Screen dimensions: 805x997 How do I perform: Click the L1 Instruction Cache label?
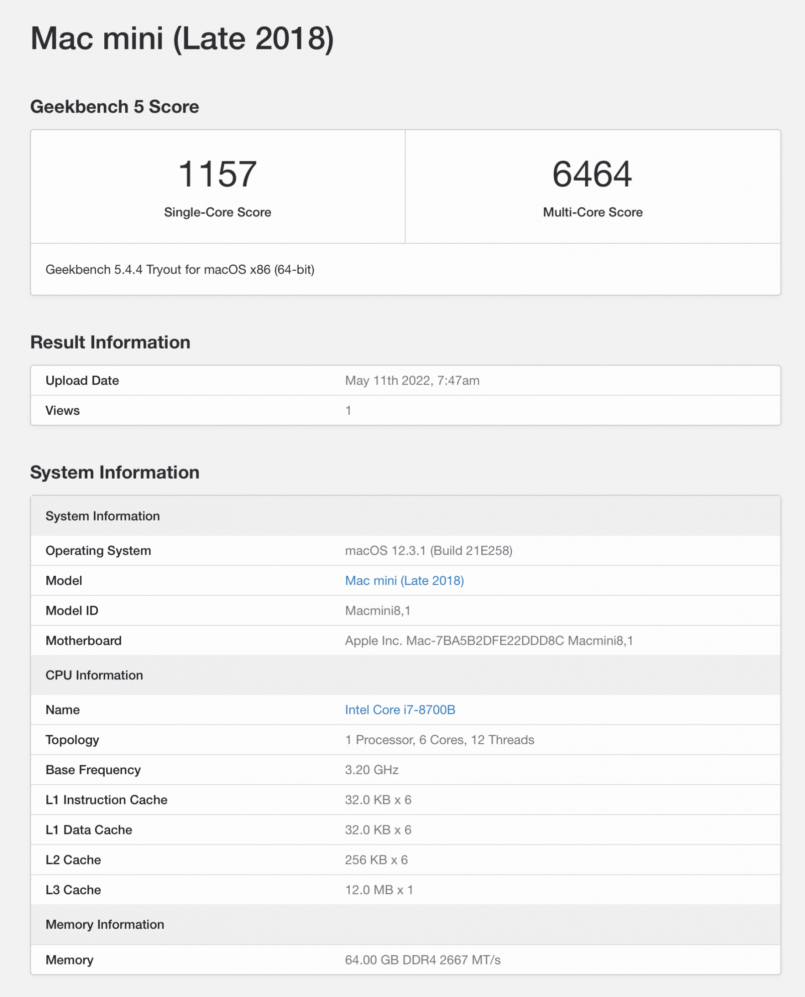coord(106,800)
